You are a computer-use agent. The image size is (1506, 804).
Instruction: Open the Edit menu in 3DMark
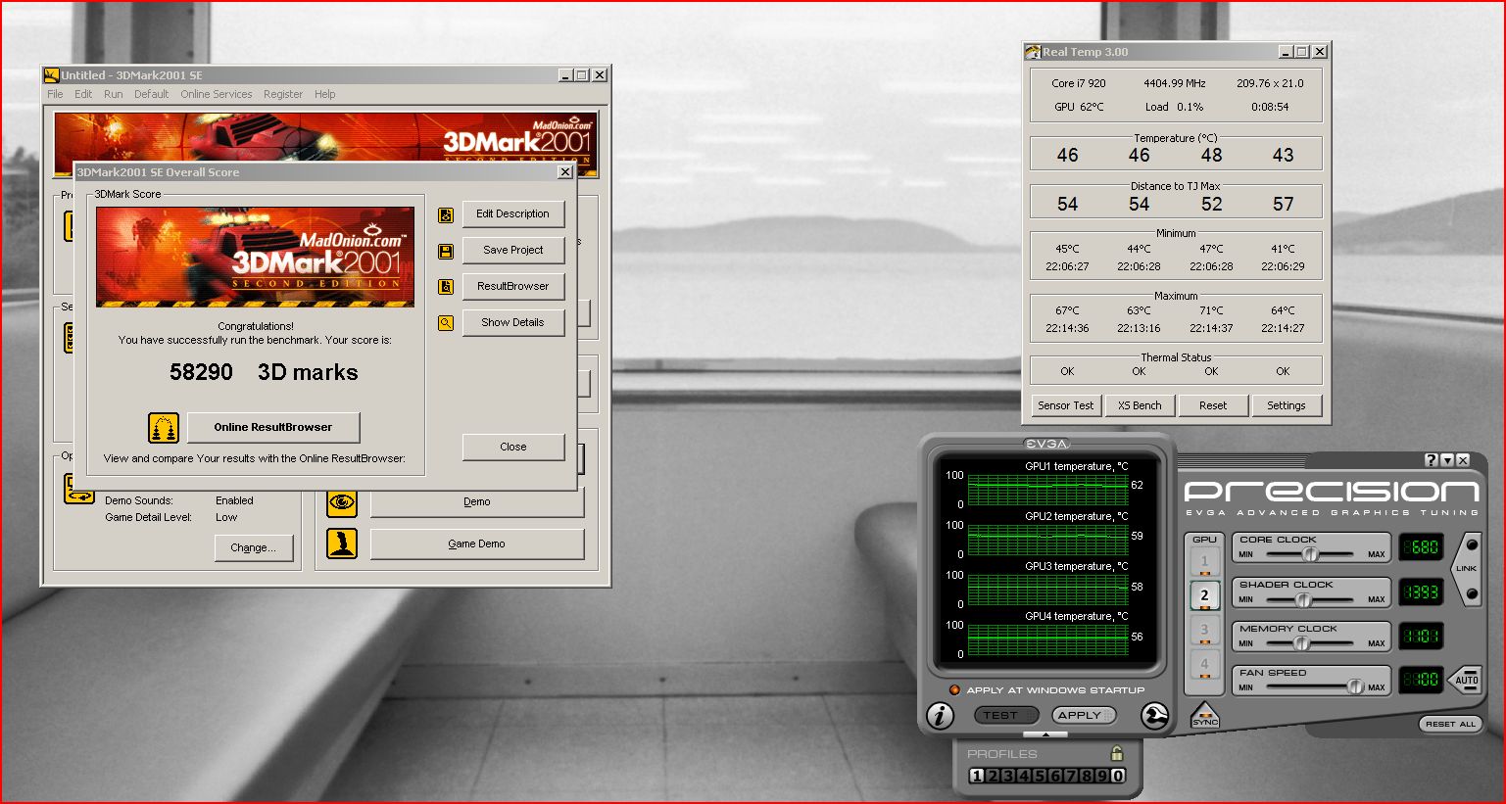83,95
